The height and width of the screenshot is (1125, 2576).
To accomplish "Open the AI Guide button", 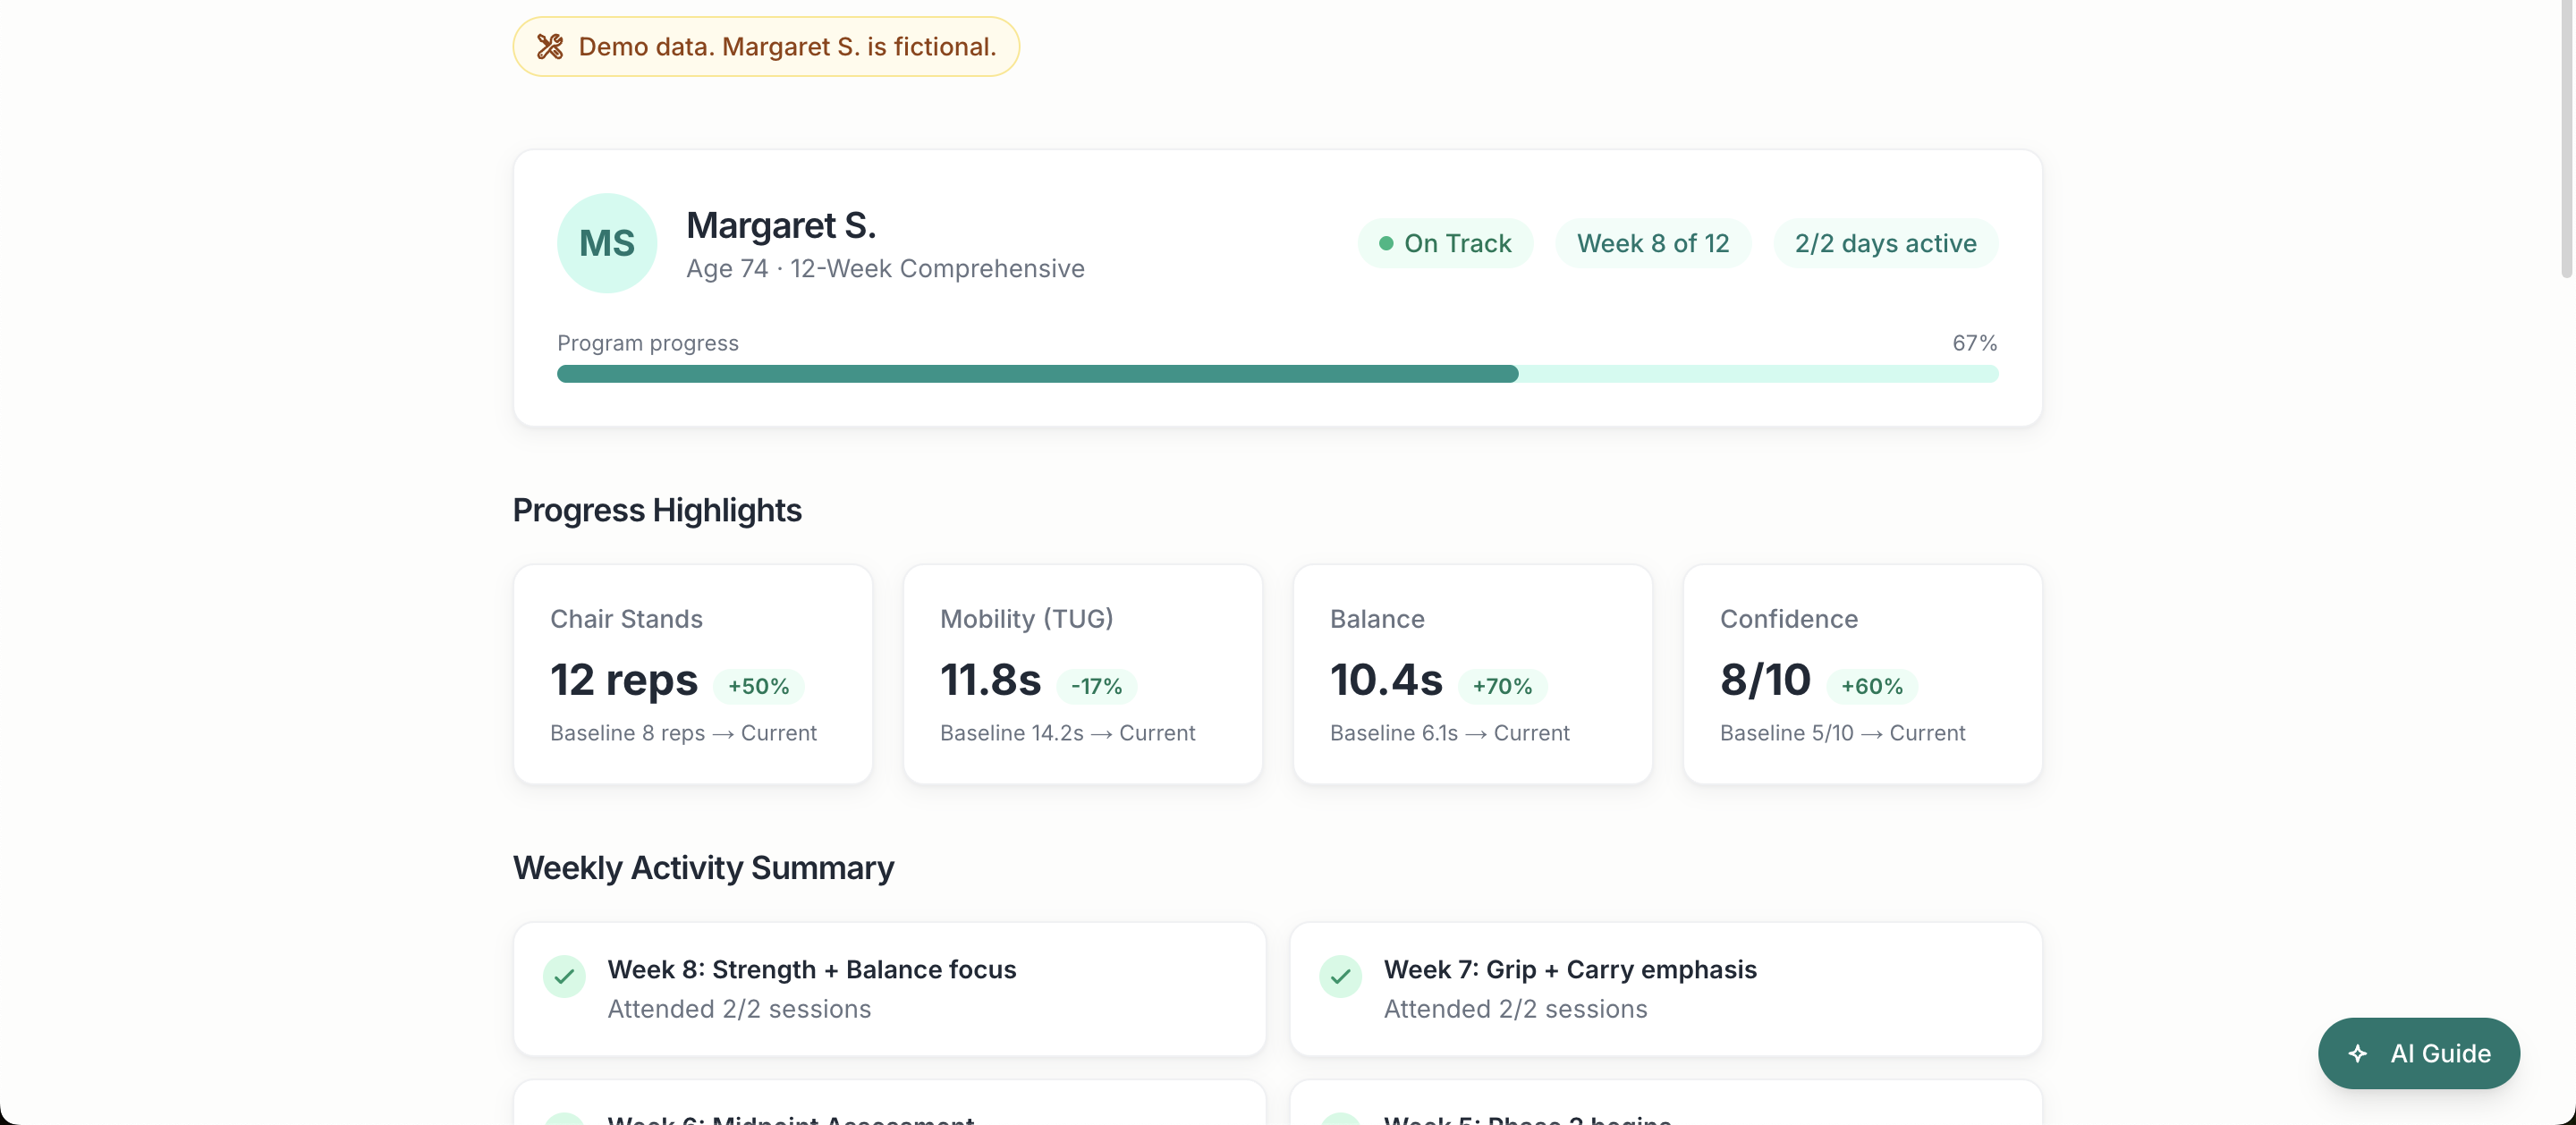I will click(2418, 1053).
